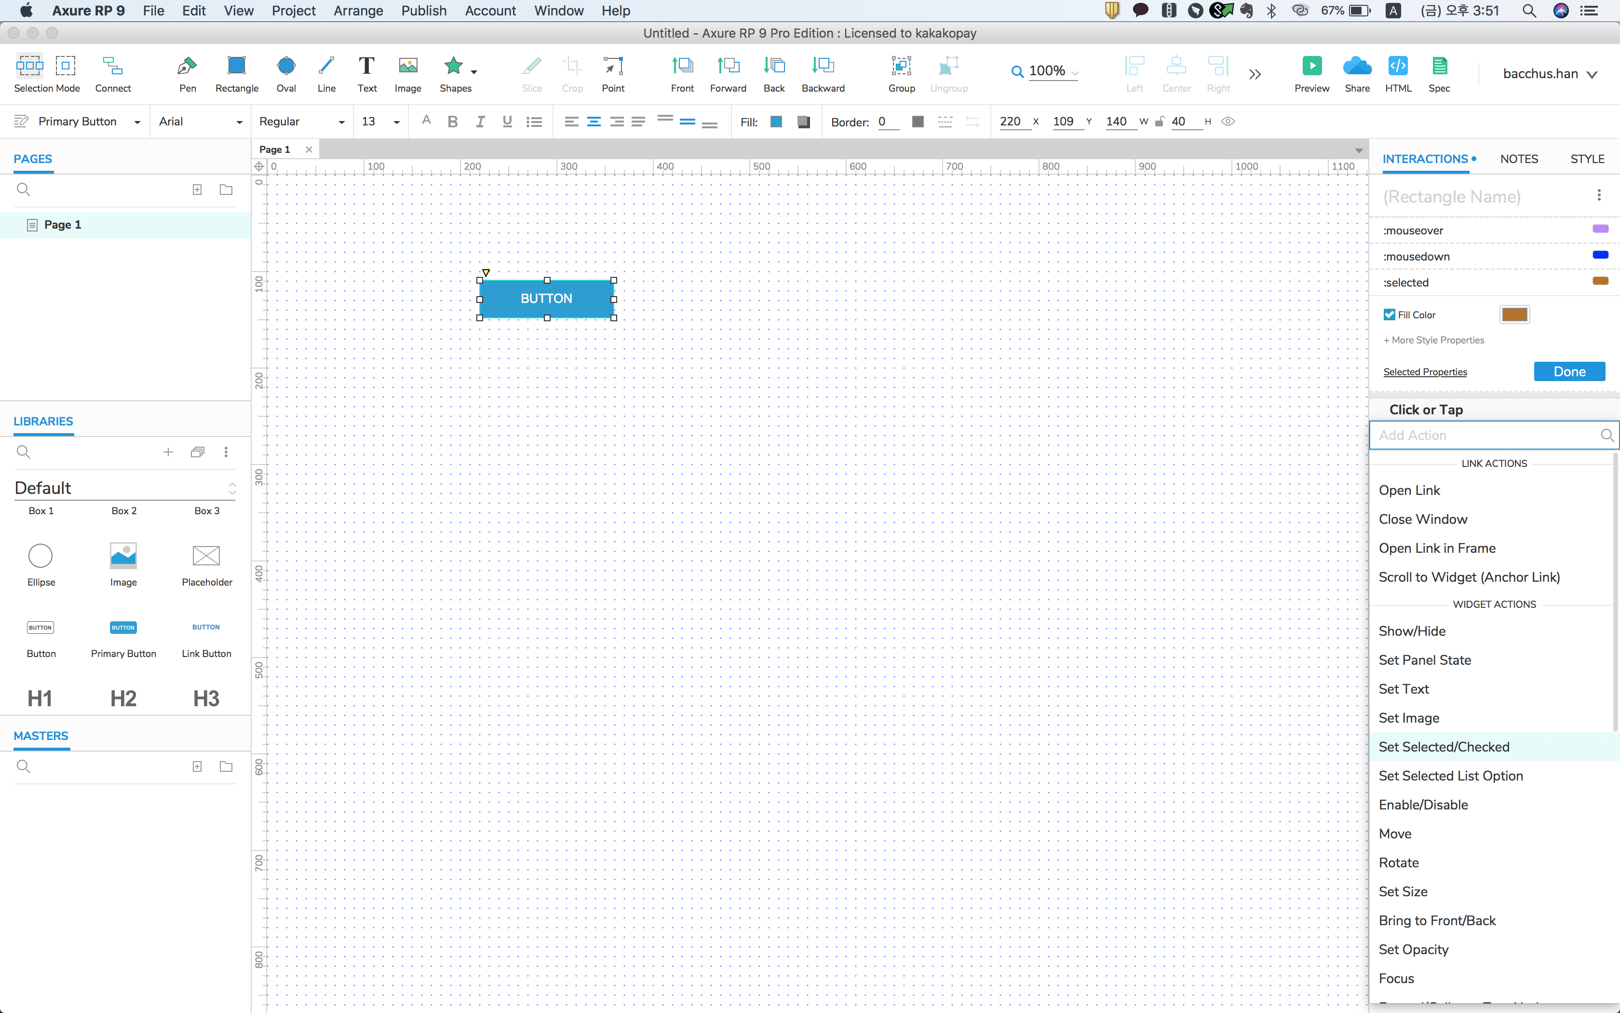
Task: Uncheck the Fill Color checkbox
Action: (1390, 315)
